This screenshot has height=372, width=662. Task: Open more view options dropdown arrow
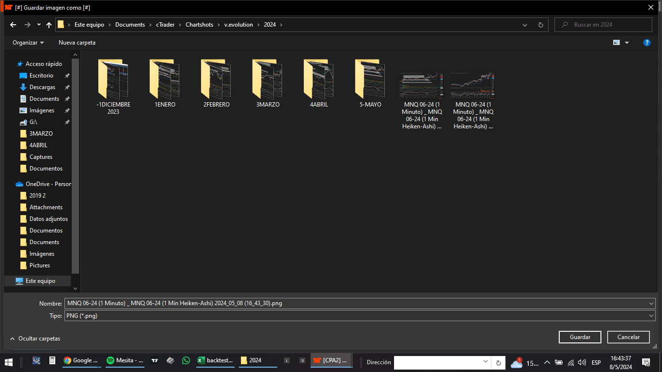pyautogui.click(x=627, y=43)
